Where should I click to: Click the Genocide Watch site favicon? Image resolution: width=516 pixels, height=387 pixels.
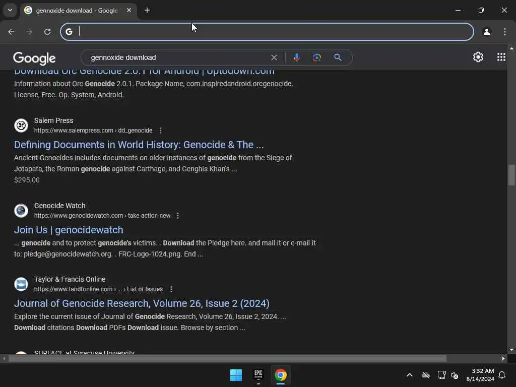(x=21, y=211)
